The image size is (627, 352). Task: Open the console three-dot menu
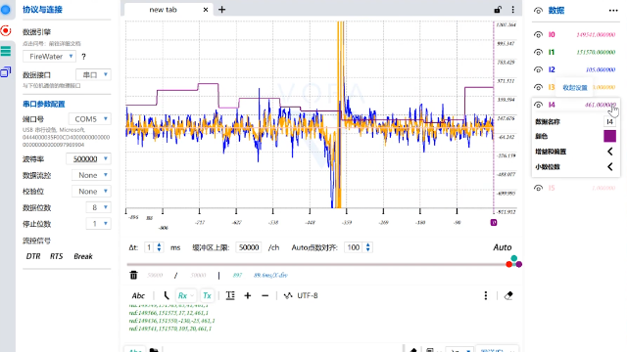(x=486, y=295)
